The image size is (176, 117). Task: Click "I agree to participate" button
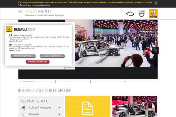52,56
